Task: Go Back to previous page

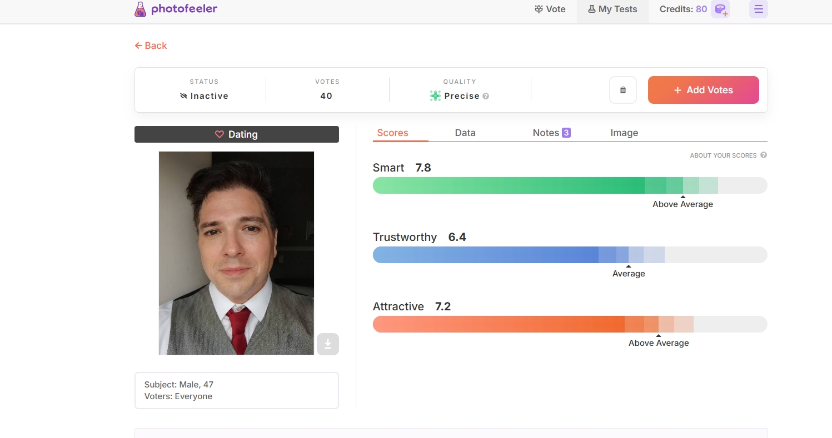Action: coord(151,46)
